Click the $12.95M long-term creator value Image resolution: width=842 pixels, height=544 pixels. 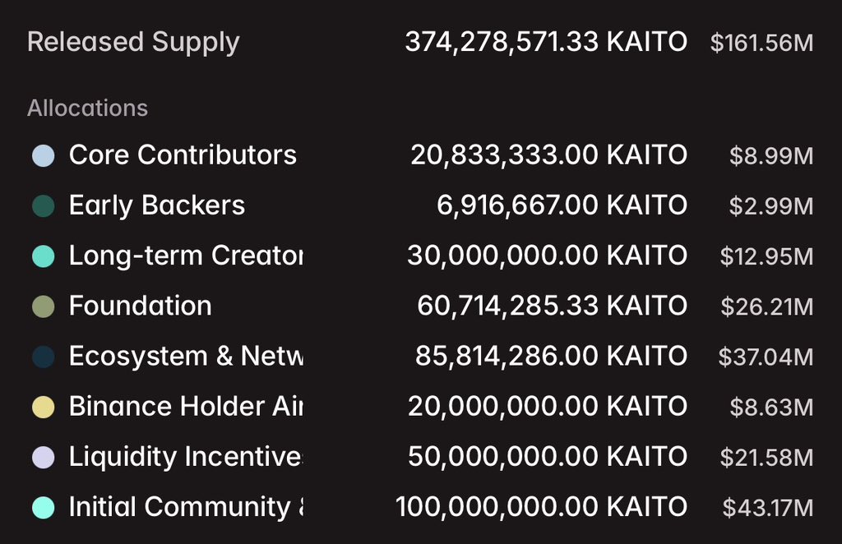click(766, 256)
